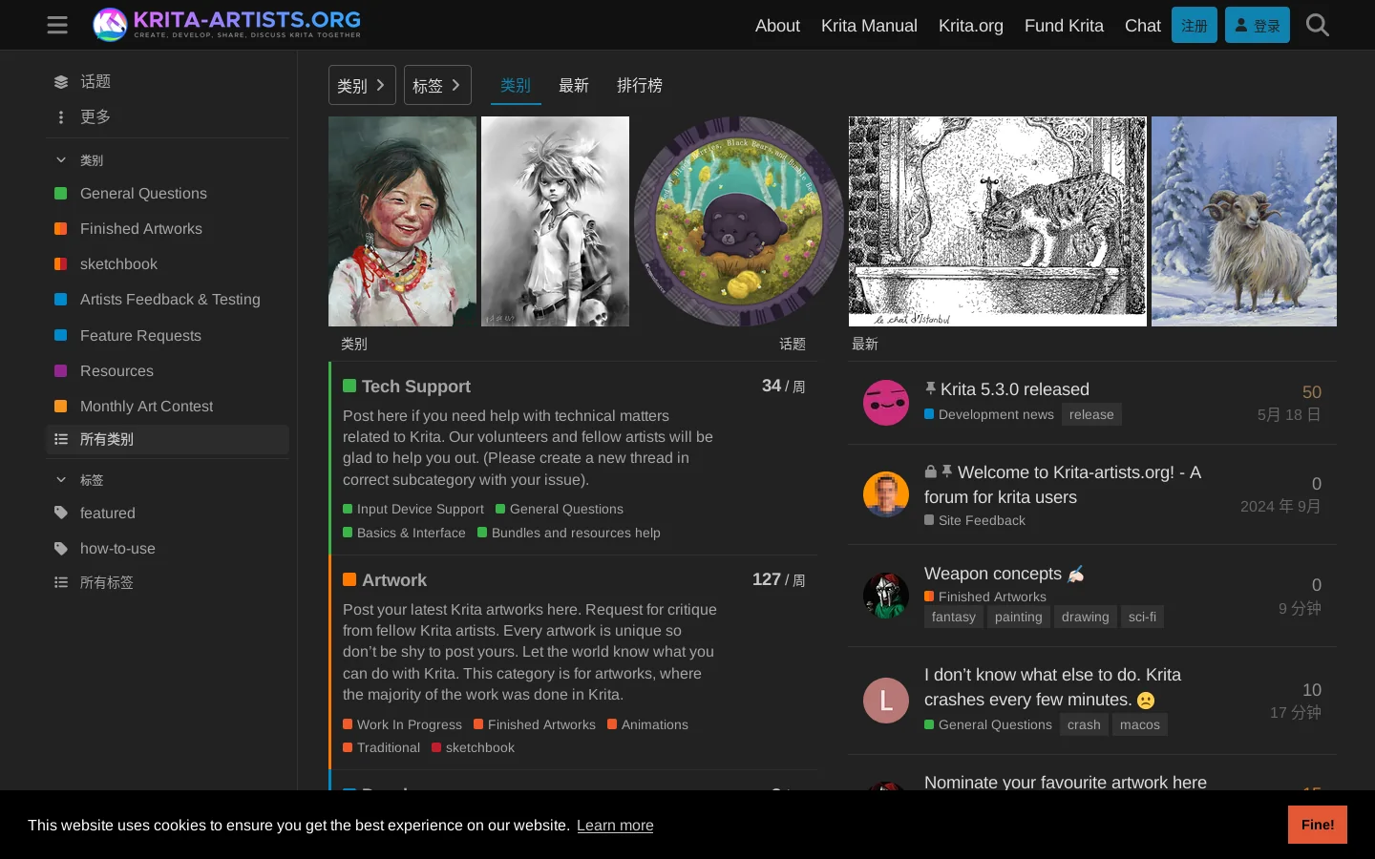Click the pin icon next to Krita 5.3.0 released
The width and height of the screenshot is (1375, 859).
coord(930,388)
